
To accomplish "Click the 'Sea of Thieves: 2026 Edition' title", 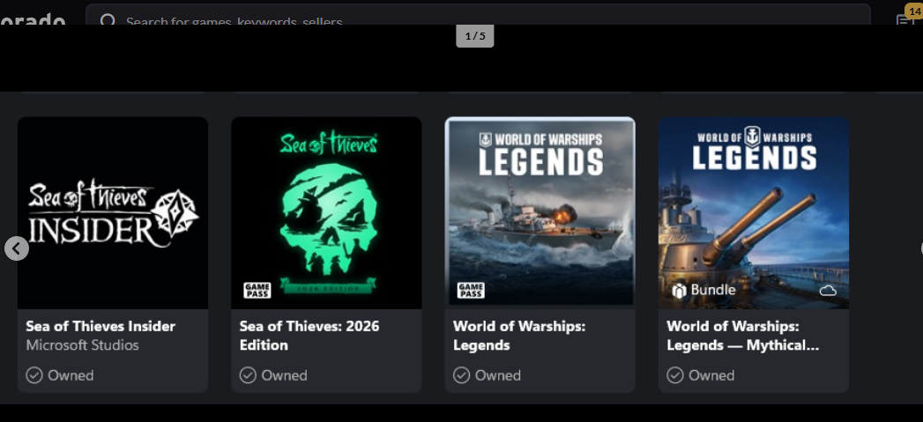I will click(309, 336).
